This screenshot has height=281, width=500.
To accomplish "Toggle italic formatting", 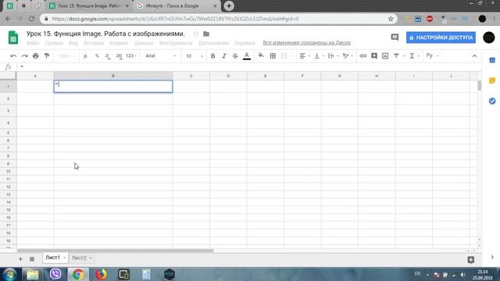I will [224, 55].
